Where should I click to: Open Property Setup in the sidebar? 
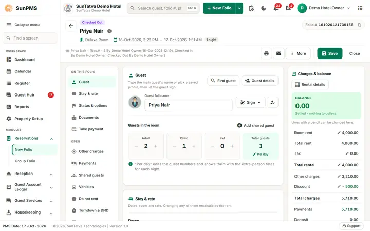30,119
